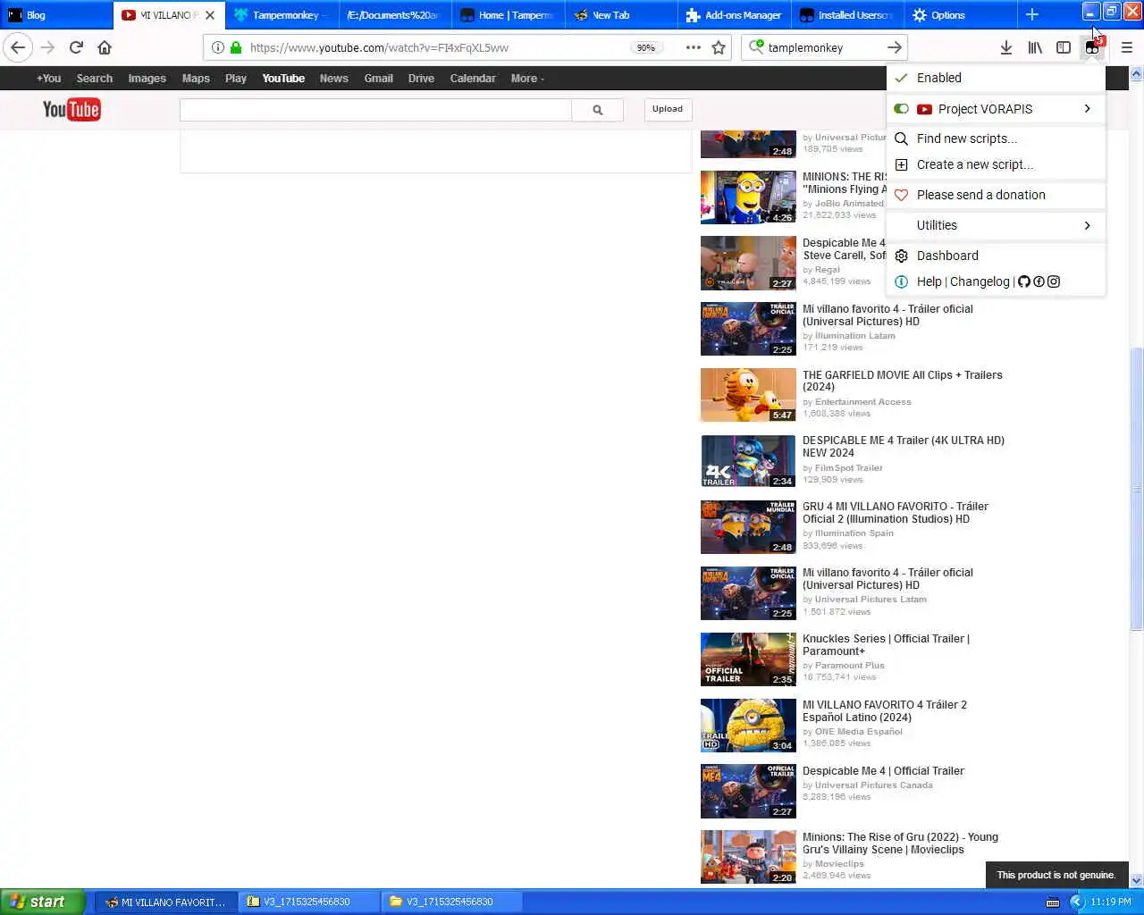Open GRU 4 MI VILLANO FAVORITO video title
This screenshot has height=915, width=1144.
coord(895,513)
